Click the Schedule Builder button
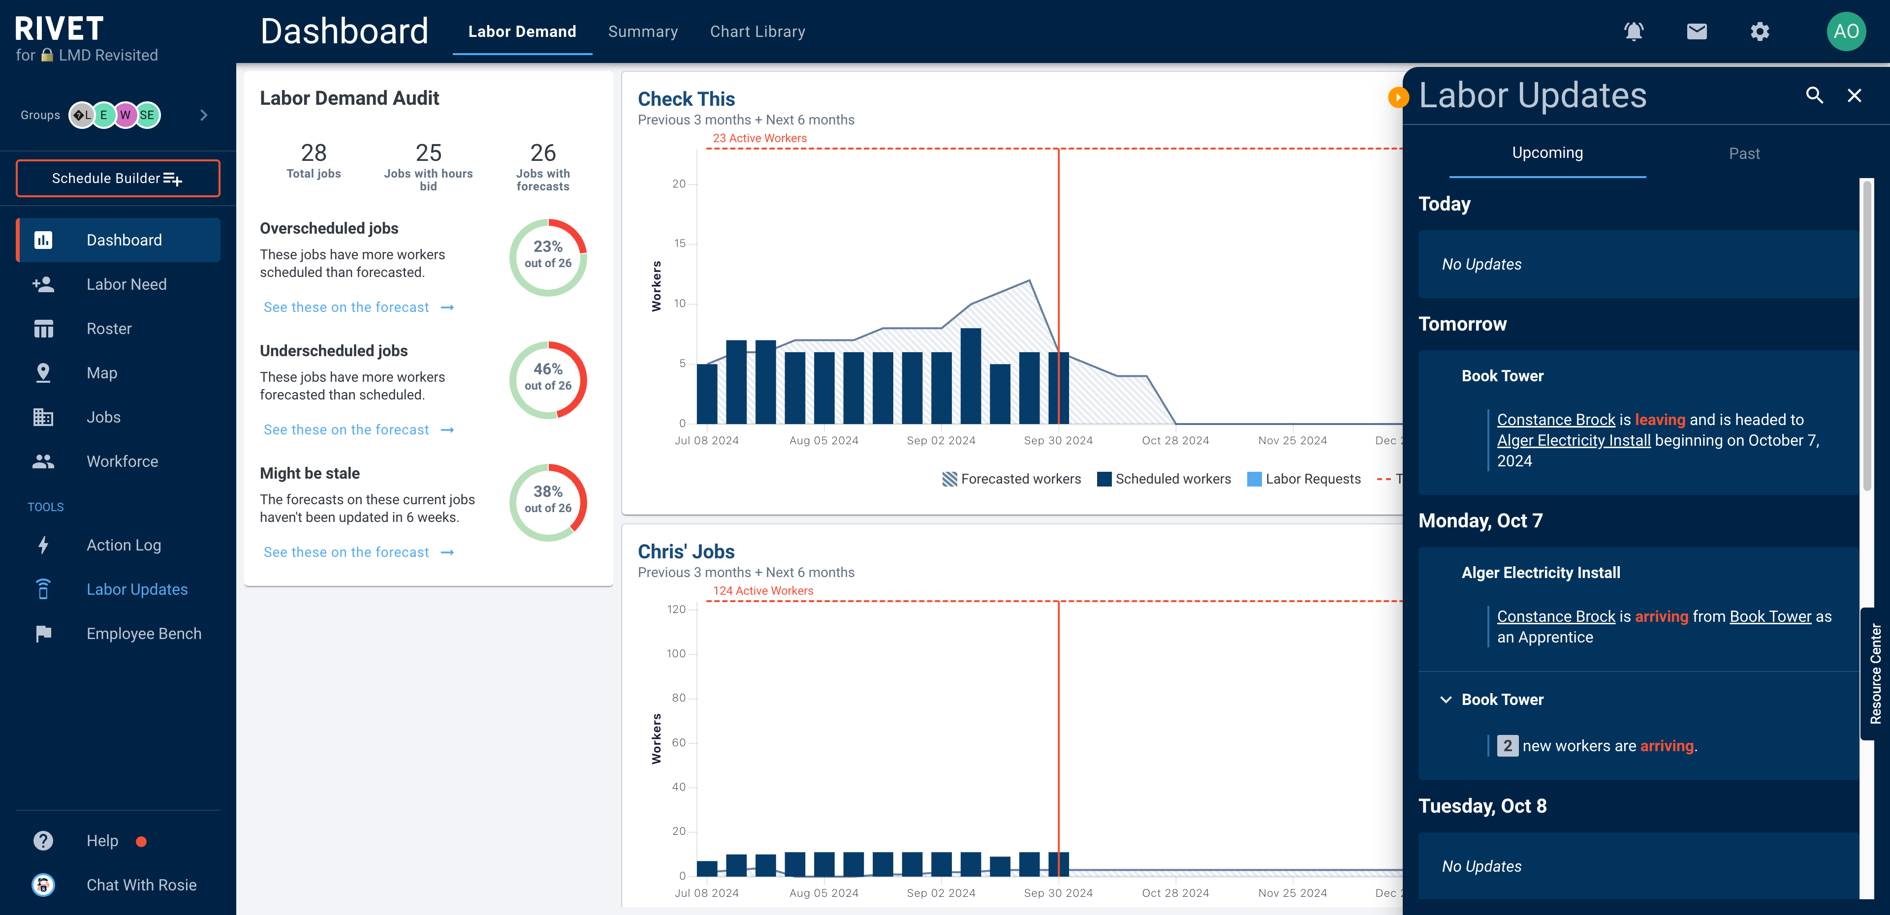Screen dimensions: 1890x915 tap(118, 178)
